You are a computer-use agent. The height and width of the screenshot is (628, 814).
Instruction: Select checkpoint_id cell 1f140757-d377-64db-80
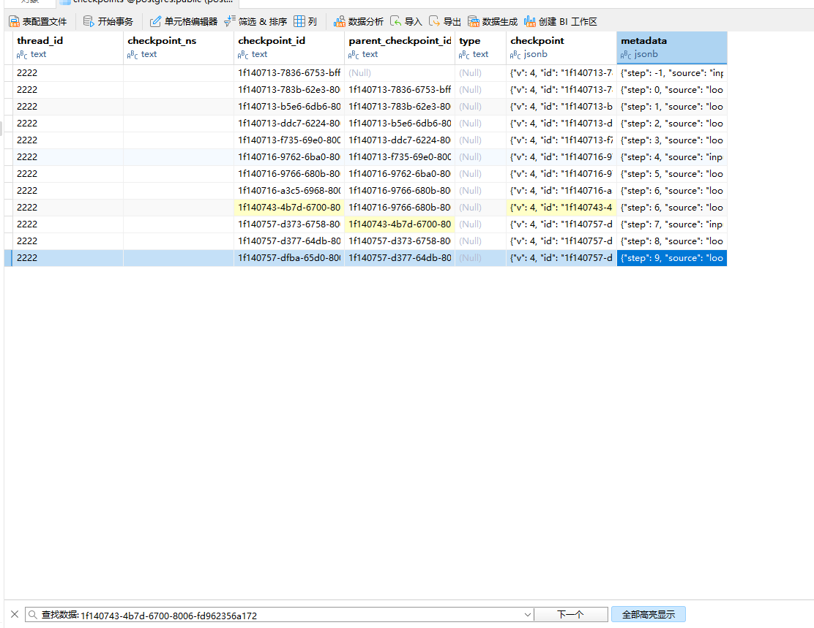[289, 241]
